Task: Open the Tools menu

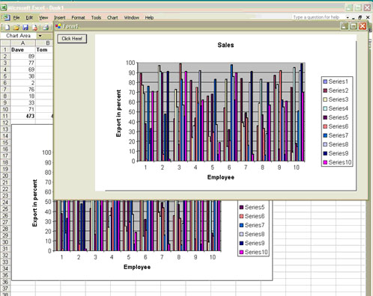Action: [96, 18]
